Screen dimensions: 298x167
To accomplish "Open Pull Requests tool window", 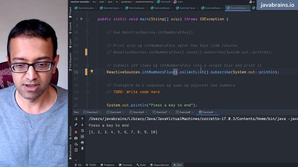I will click(70, 62).
